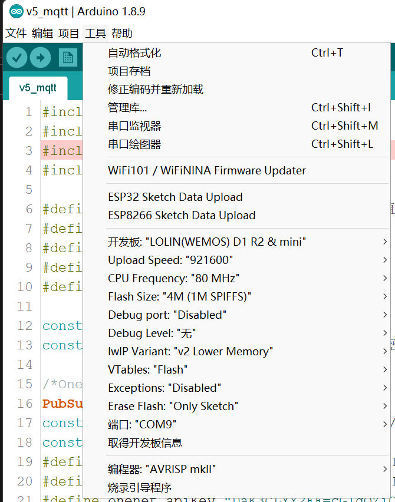Image resolution: width=395 pixels, height=502 pixels.
Task: Expand Debug Level "无" submenu
Action: [236, 333]
